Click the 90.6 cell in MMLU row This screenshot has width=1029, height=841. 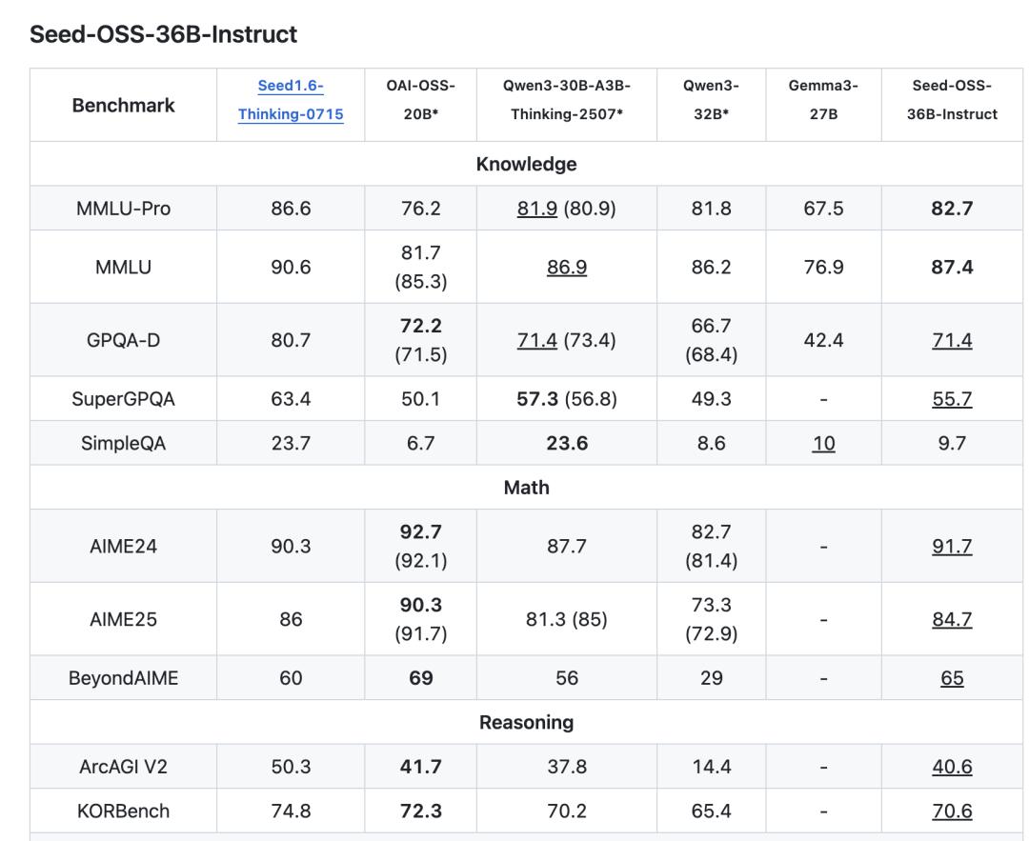click(x=291, y=267)
